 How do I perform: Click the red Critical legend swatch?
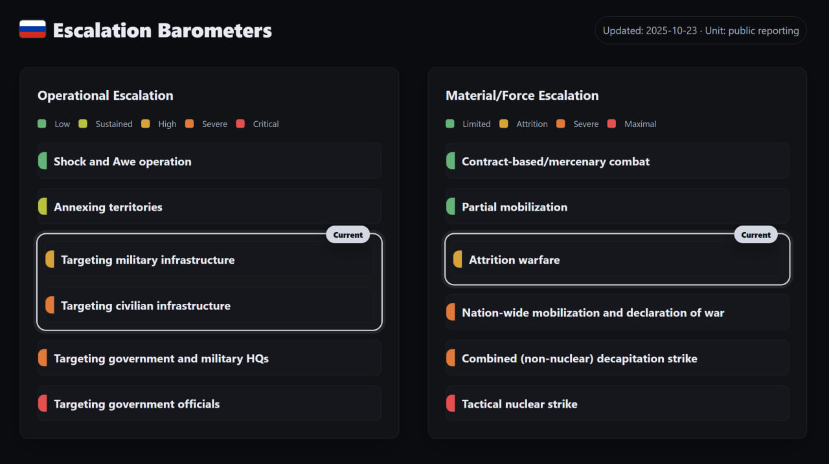click(240, 124)
